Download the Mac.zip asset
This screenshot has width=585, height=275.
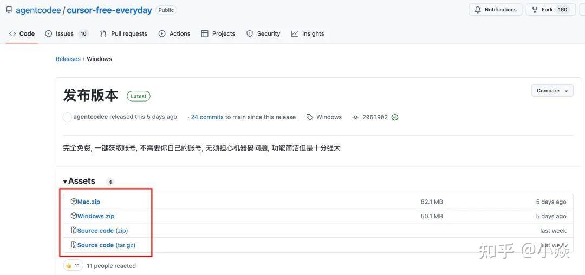click(x=88, y=202)
